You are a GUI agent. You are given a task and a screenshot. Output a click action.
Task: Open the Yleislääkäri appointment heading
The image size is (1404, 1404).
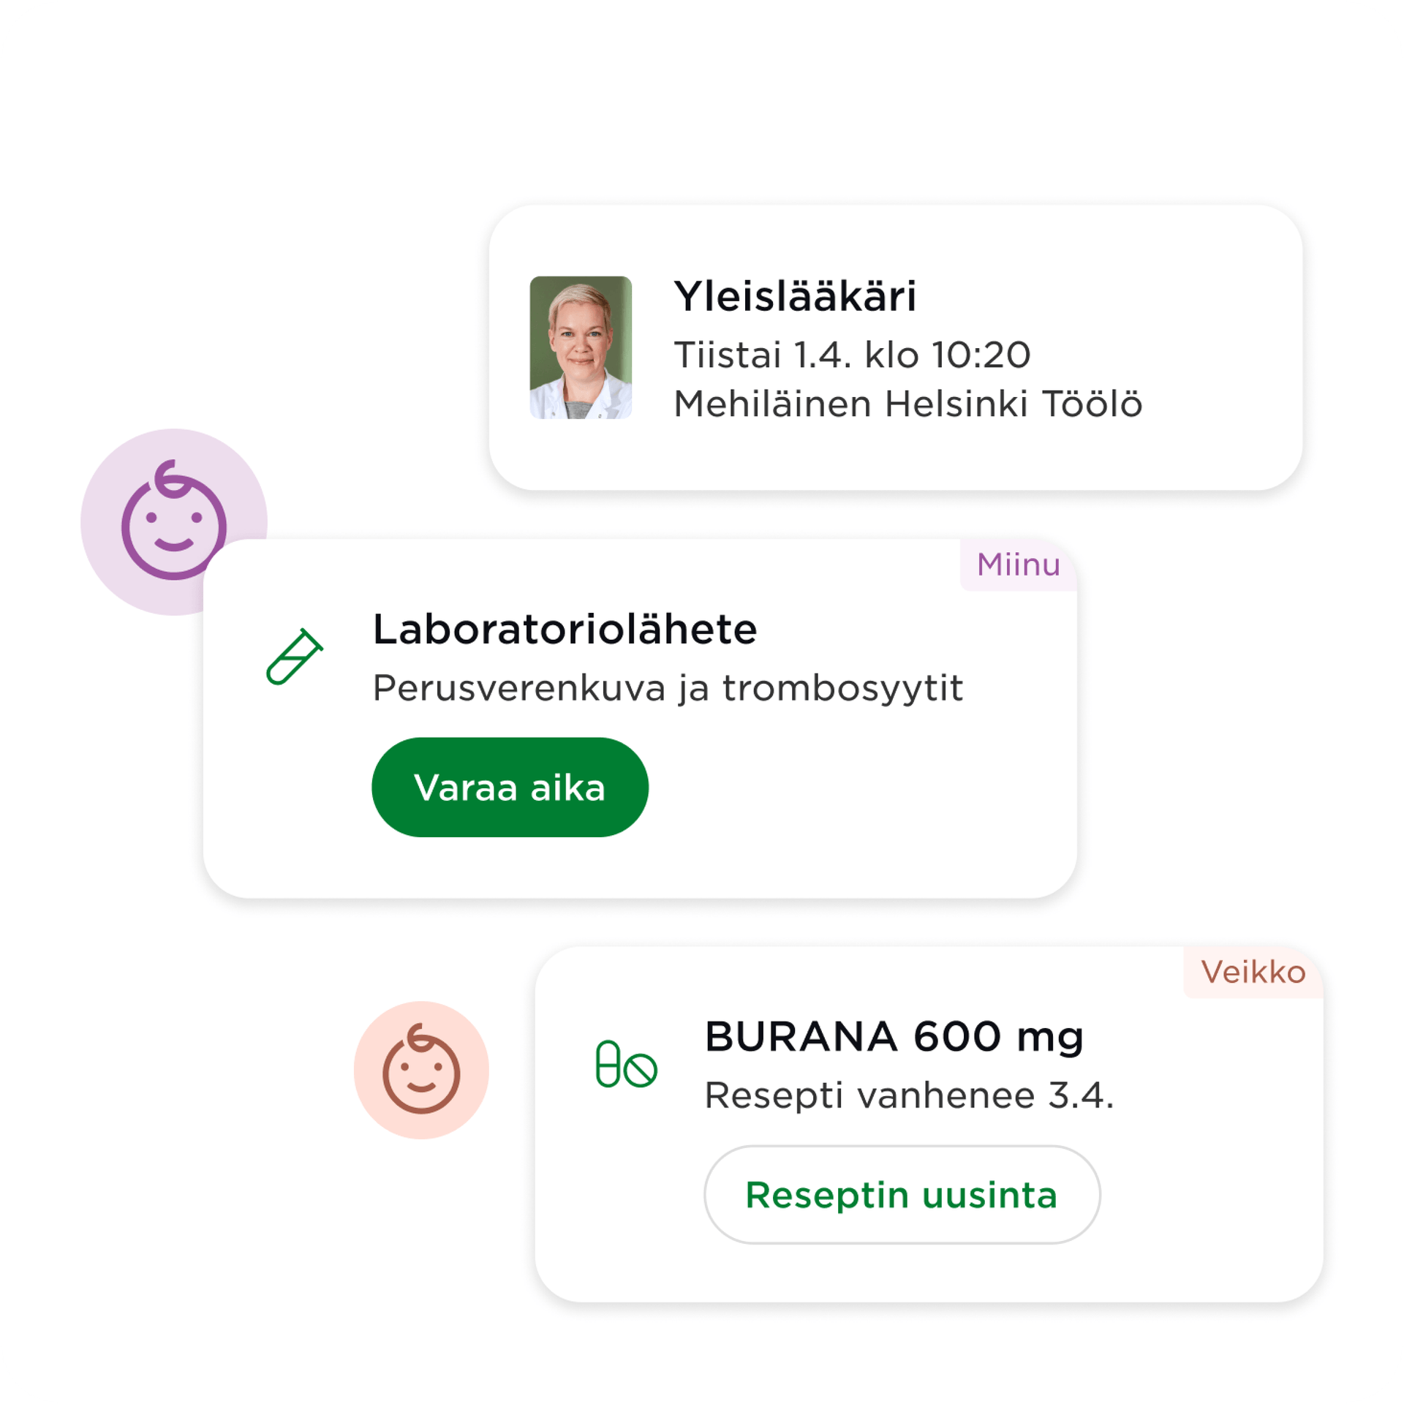tap(795, 296)
